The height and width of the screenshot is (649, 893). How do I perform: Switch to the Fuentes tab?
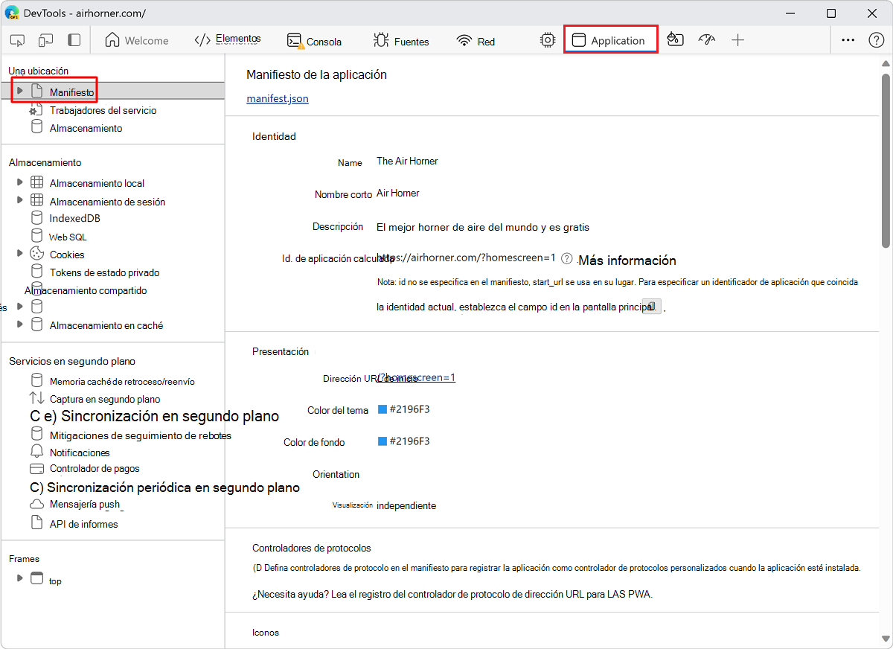point(401,41)
